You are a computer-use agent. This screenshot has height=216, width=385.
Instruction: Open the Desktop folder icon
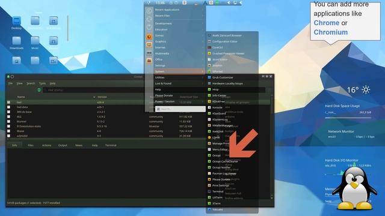pyautogui.click(x=16, y=23)
